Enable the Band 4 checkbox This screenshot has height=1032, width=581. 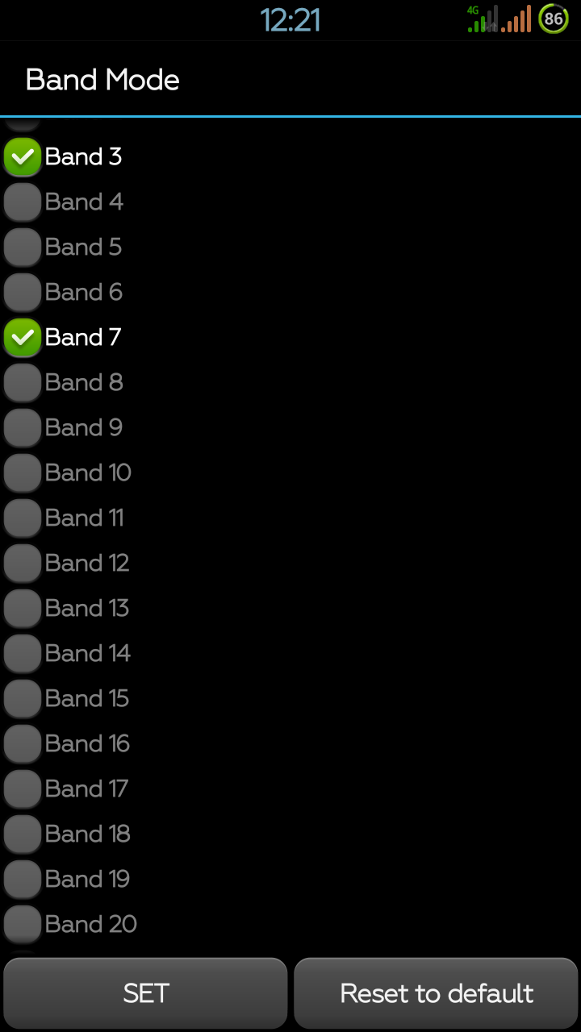(x=23, y=202)
